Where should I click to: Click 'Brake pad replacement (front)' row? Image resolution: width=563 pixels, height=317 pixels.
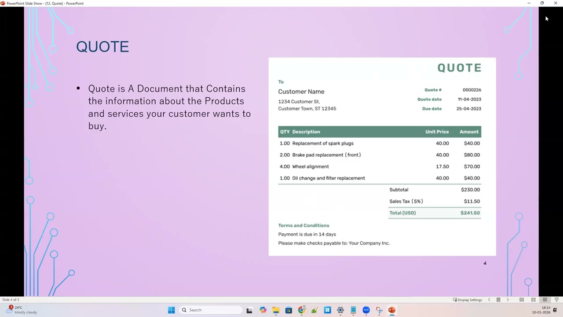[380, 155]
